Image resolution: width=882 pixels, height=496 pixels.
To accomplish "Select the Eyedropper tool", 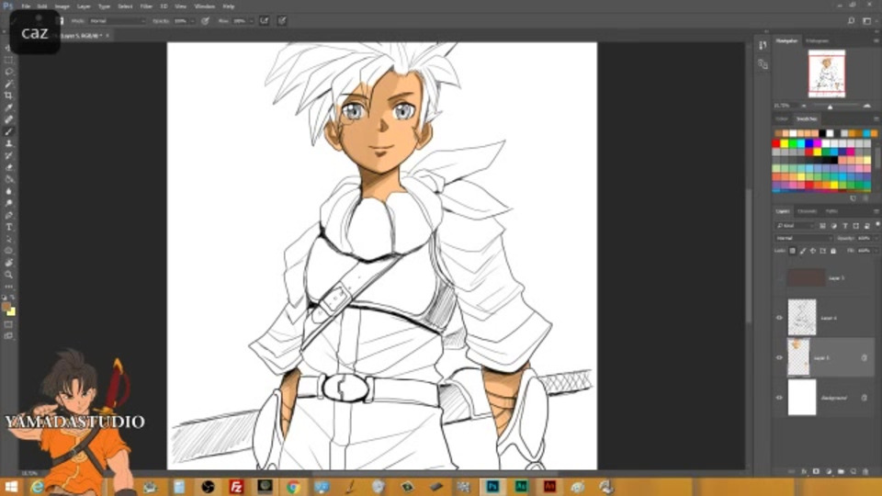I will [8, 107].
